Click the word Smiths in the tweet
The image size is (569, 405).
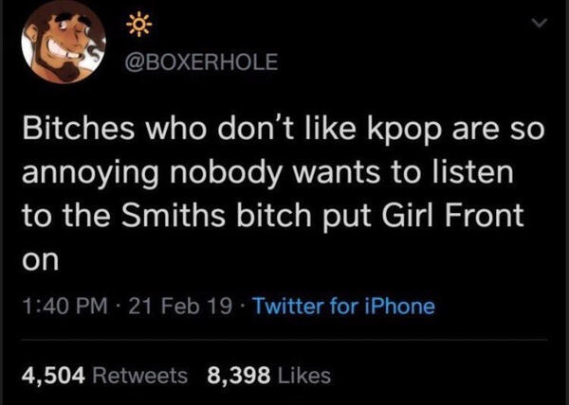pos(174,214)
